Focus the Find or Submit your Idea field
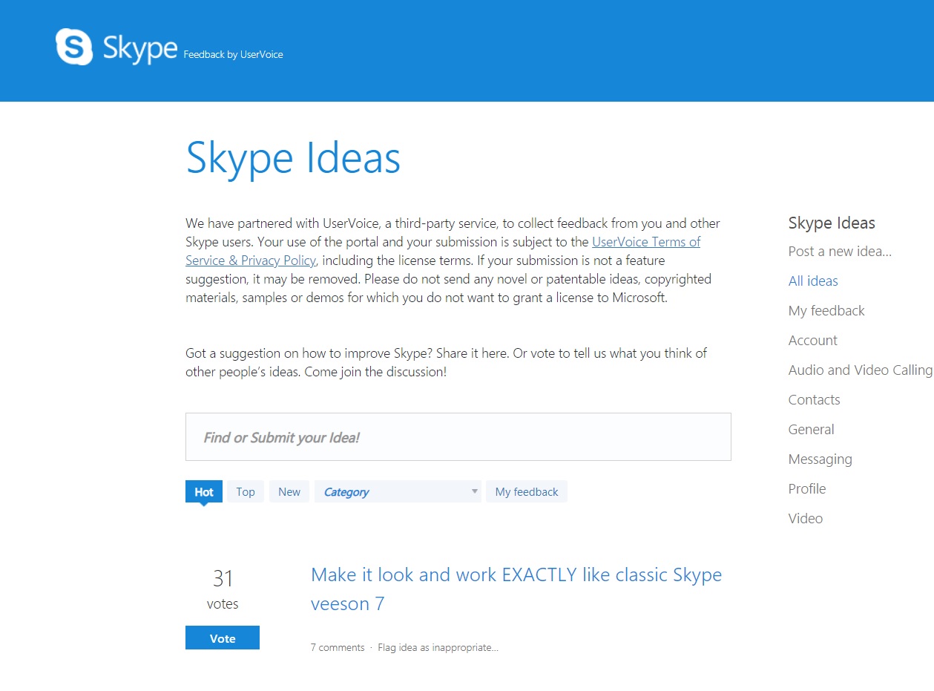934x691 pixels. pos(458,437)
